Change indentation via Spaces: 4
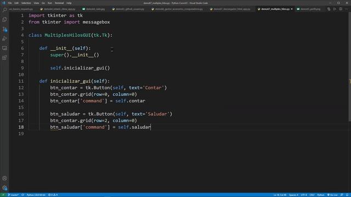Viewport: 351px width, 197px height. pos(293,195)
